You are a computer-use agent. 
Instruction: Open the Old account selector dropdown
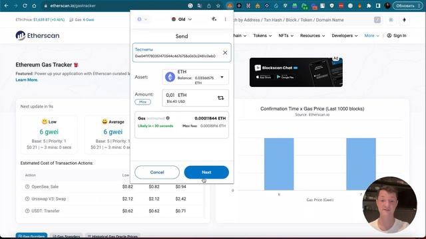point(182,19)
